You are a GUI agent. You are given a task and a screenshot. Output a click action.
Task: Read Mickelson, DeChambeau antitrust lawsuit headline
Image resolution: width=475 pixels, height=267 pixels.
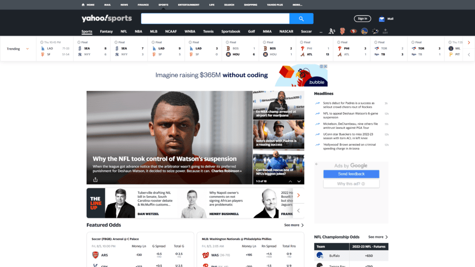click(x=350, y=126)
